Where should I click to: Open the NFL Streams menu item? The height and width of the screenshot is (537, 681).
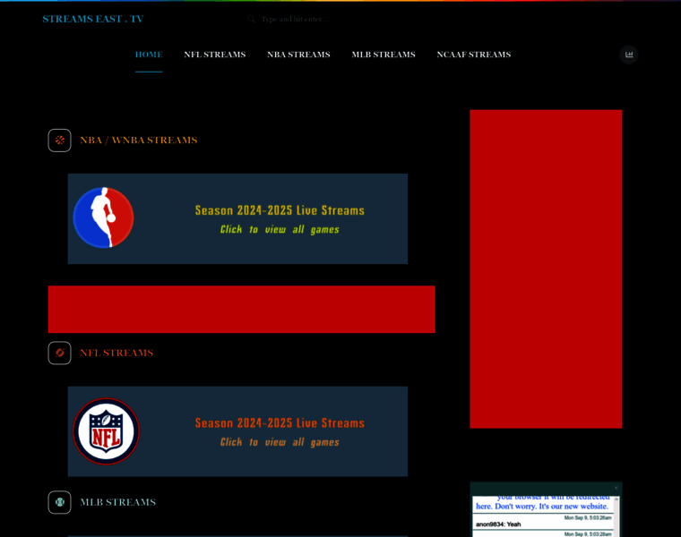[214, 55]
